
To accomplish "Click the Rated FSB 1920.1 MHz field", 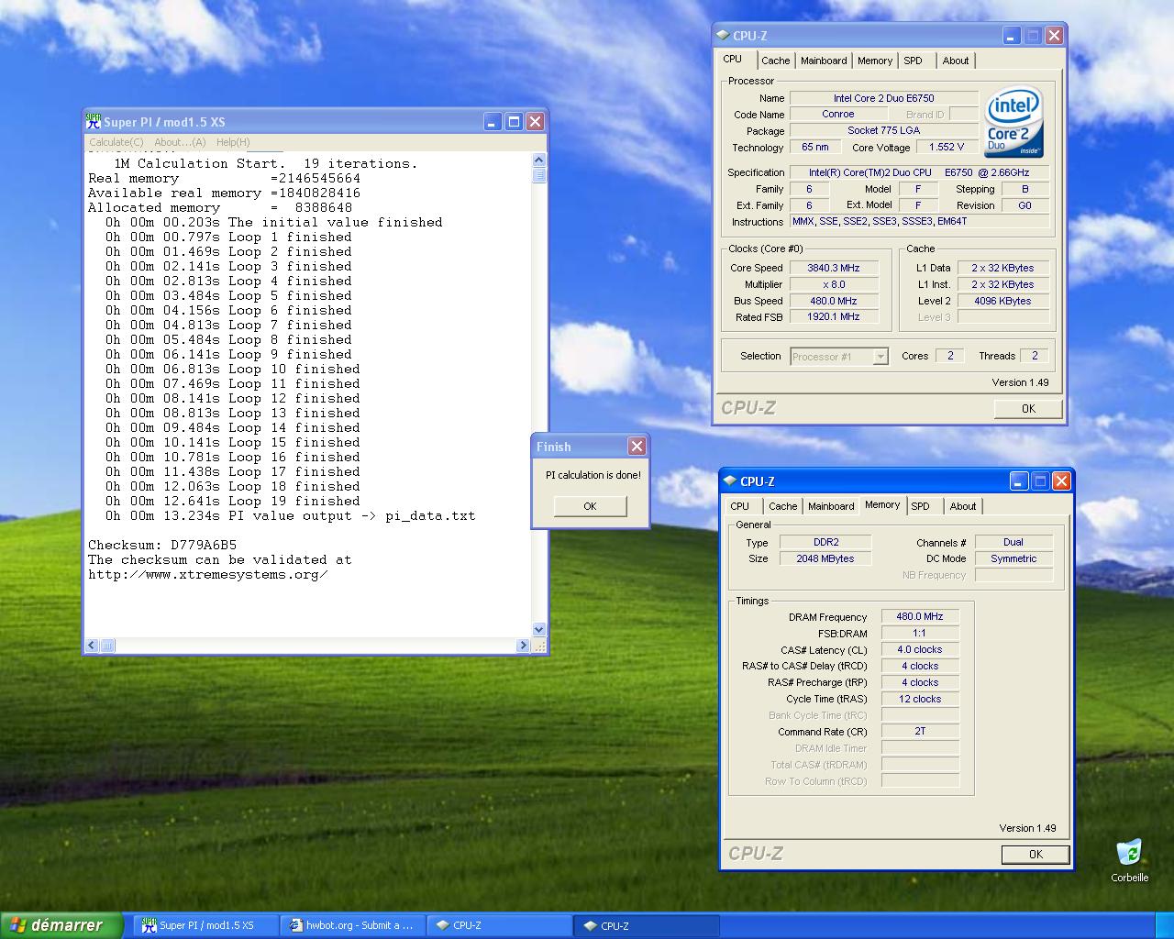I will pyautogui.click(x=834, y=317).
